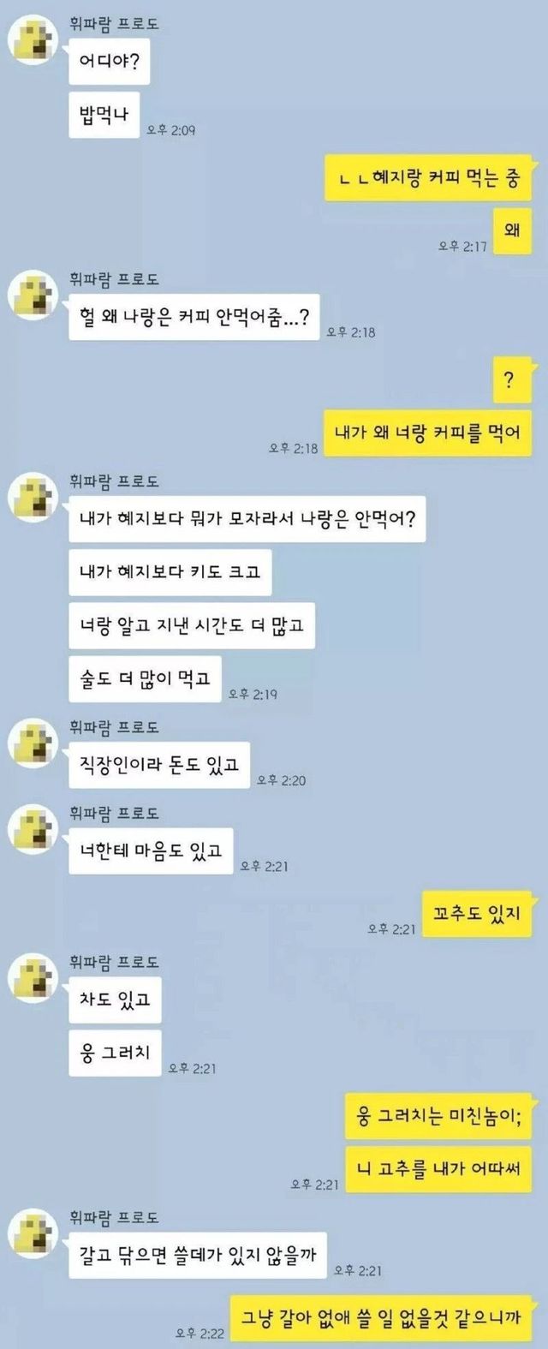The height and width of the screenshot is (1349, 548).
Task: Open the profile avatar beside the 어디야? message
Action: tap(32, 40)
